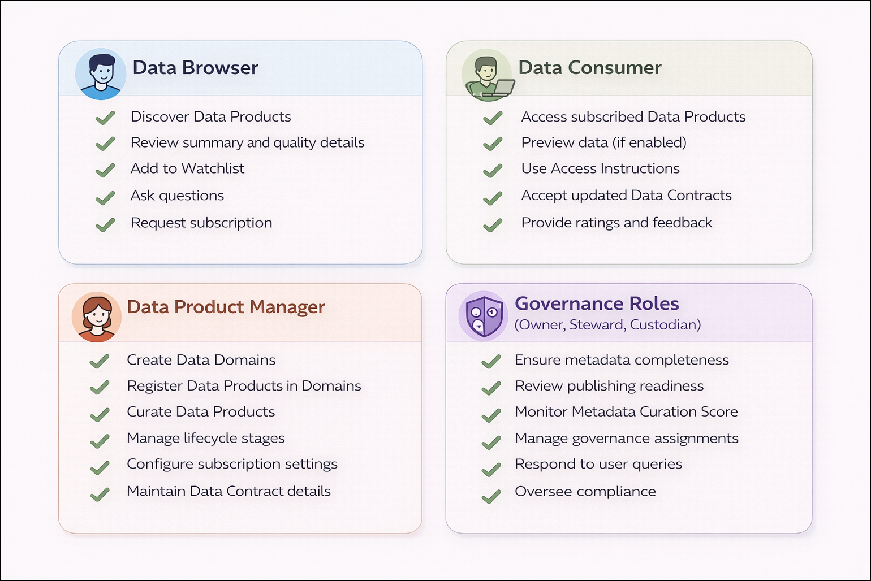Viewport: 871px width, 581px height.
Task: Click the Data Product Manager avatar icon
Action: pyautogui.click(x=97, y=317)
